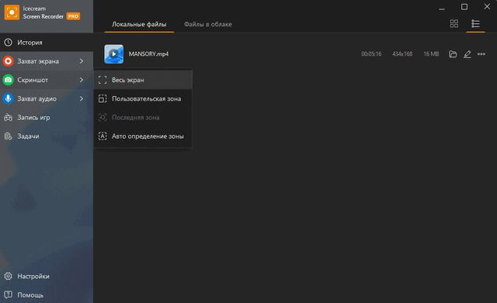Click the blue Захват аудио microphone icon
The width and height of the screenshot is (497, 303).
[9, 98]
